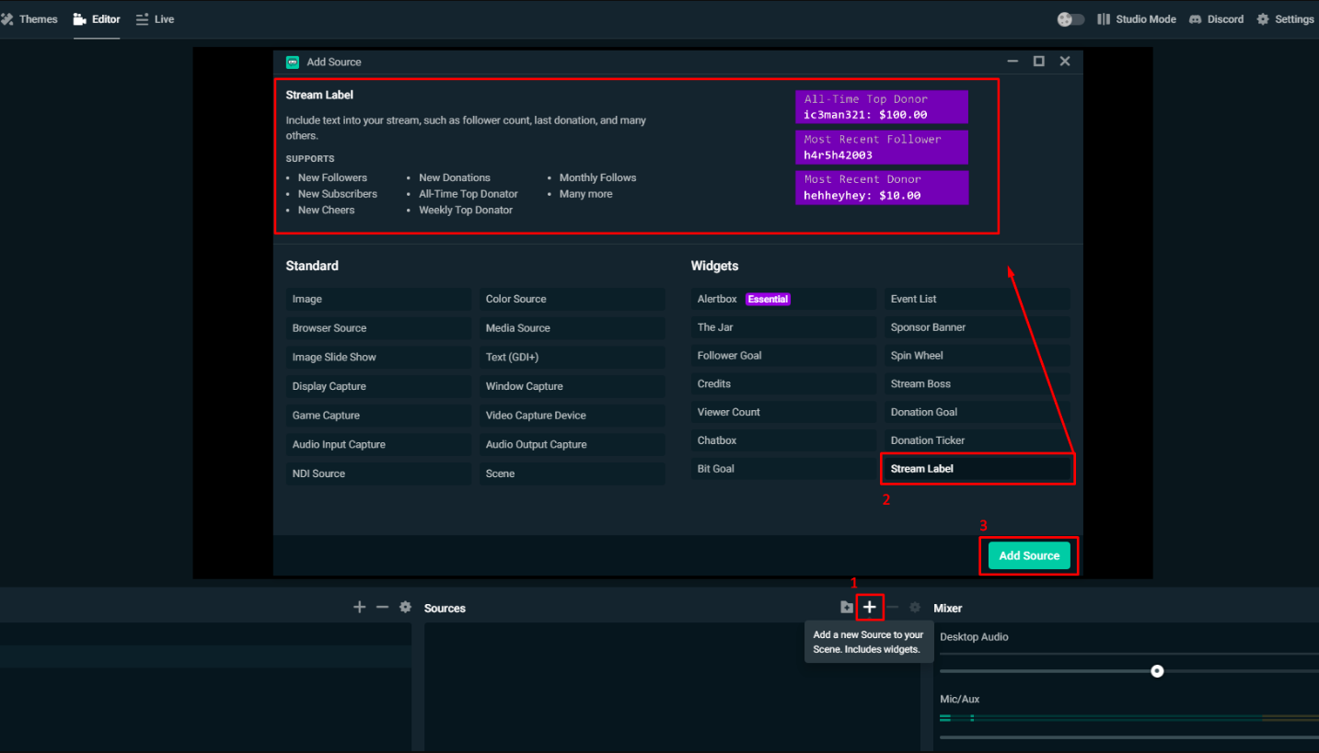Screen dimensions: 1319x753
Task: Open Discord from the top bar
Action: 1216,19
